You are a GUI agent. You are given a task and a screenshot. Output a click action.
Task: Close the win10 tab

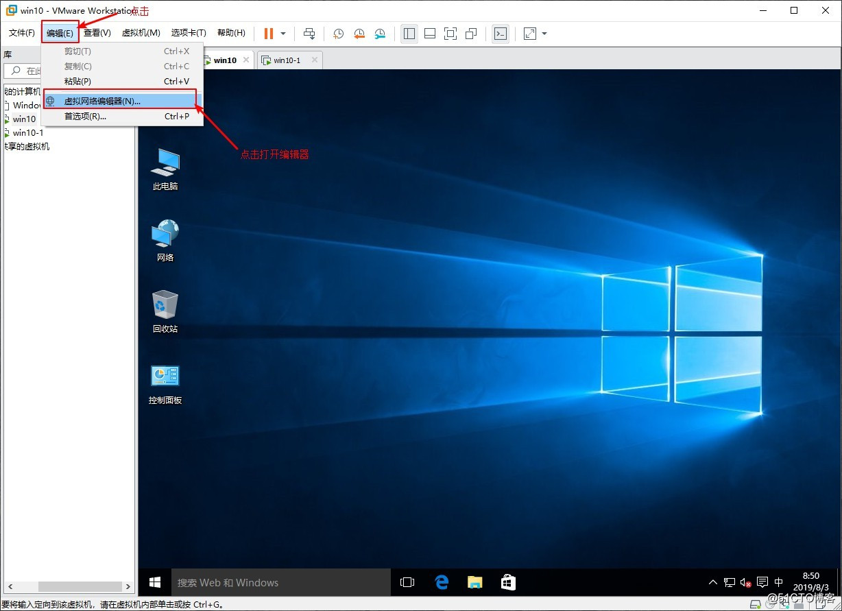pos(246,60)
